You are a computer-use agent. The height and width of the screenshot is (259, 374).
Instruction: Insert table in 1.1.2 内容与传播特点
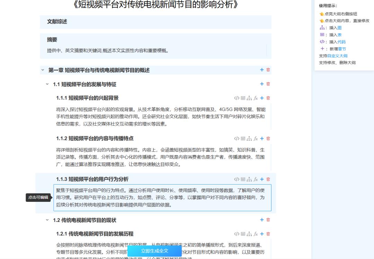243,139
